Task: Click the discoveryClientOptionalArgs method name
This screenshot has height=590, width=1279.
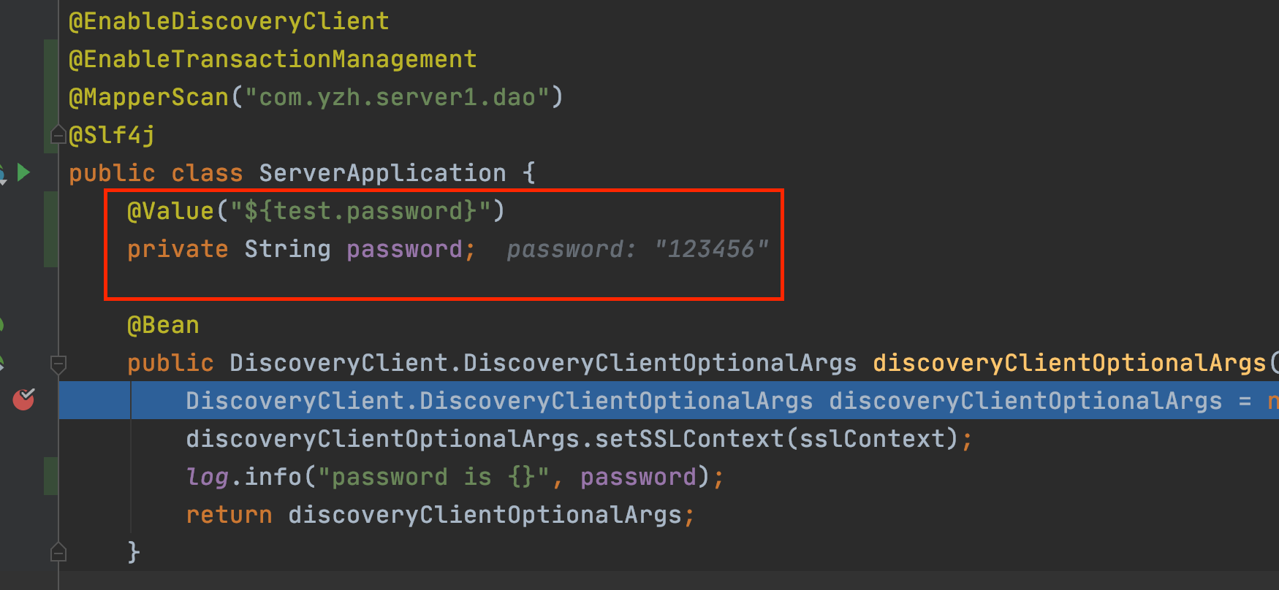Action: [x=1069, y=363]
